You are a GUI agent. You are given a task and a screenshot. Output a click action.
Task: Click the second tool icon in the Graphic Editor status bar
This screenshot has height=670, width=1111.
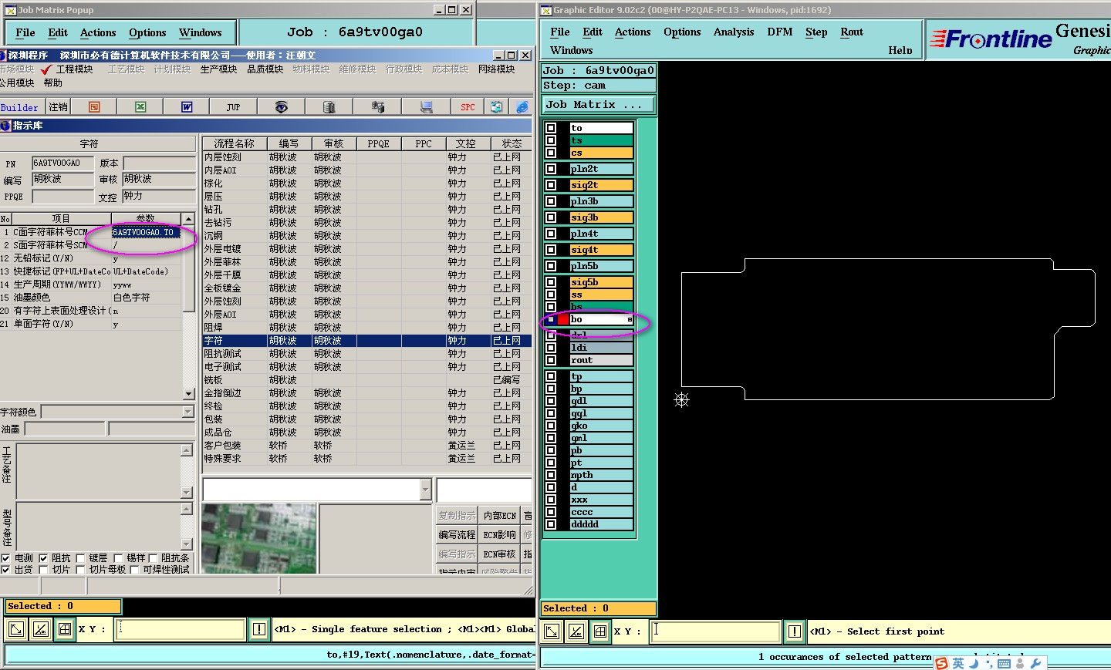pyautogui.click(x=576, y=632)
